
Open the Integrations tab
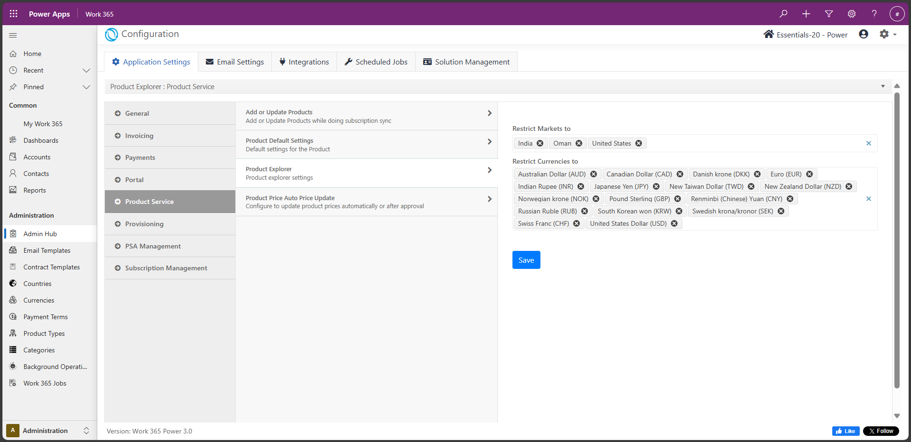click(304, 62)
